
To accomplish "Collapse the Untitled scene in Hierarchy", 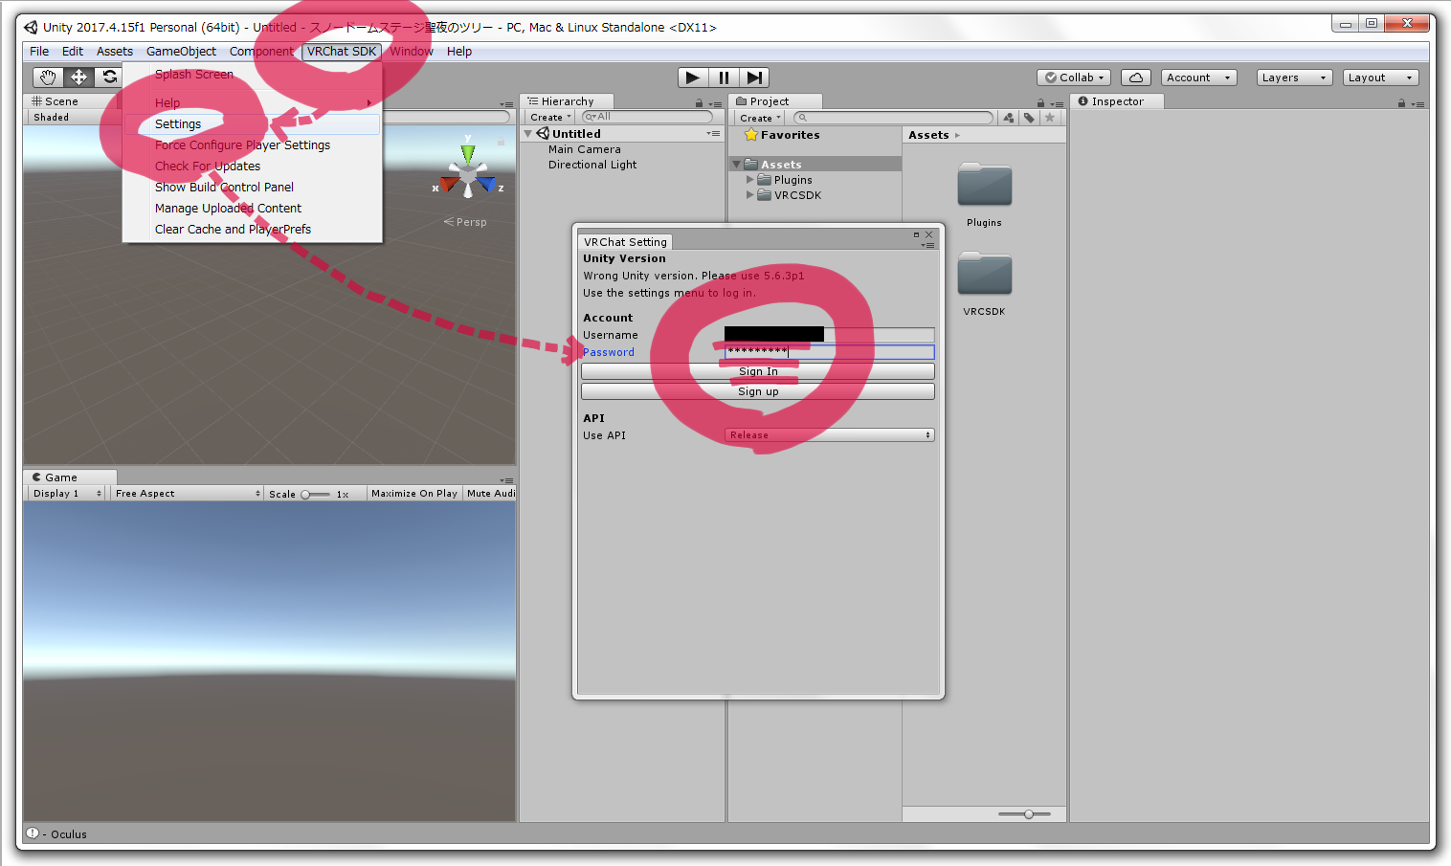I will (x=528, y=134).
